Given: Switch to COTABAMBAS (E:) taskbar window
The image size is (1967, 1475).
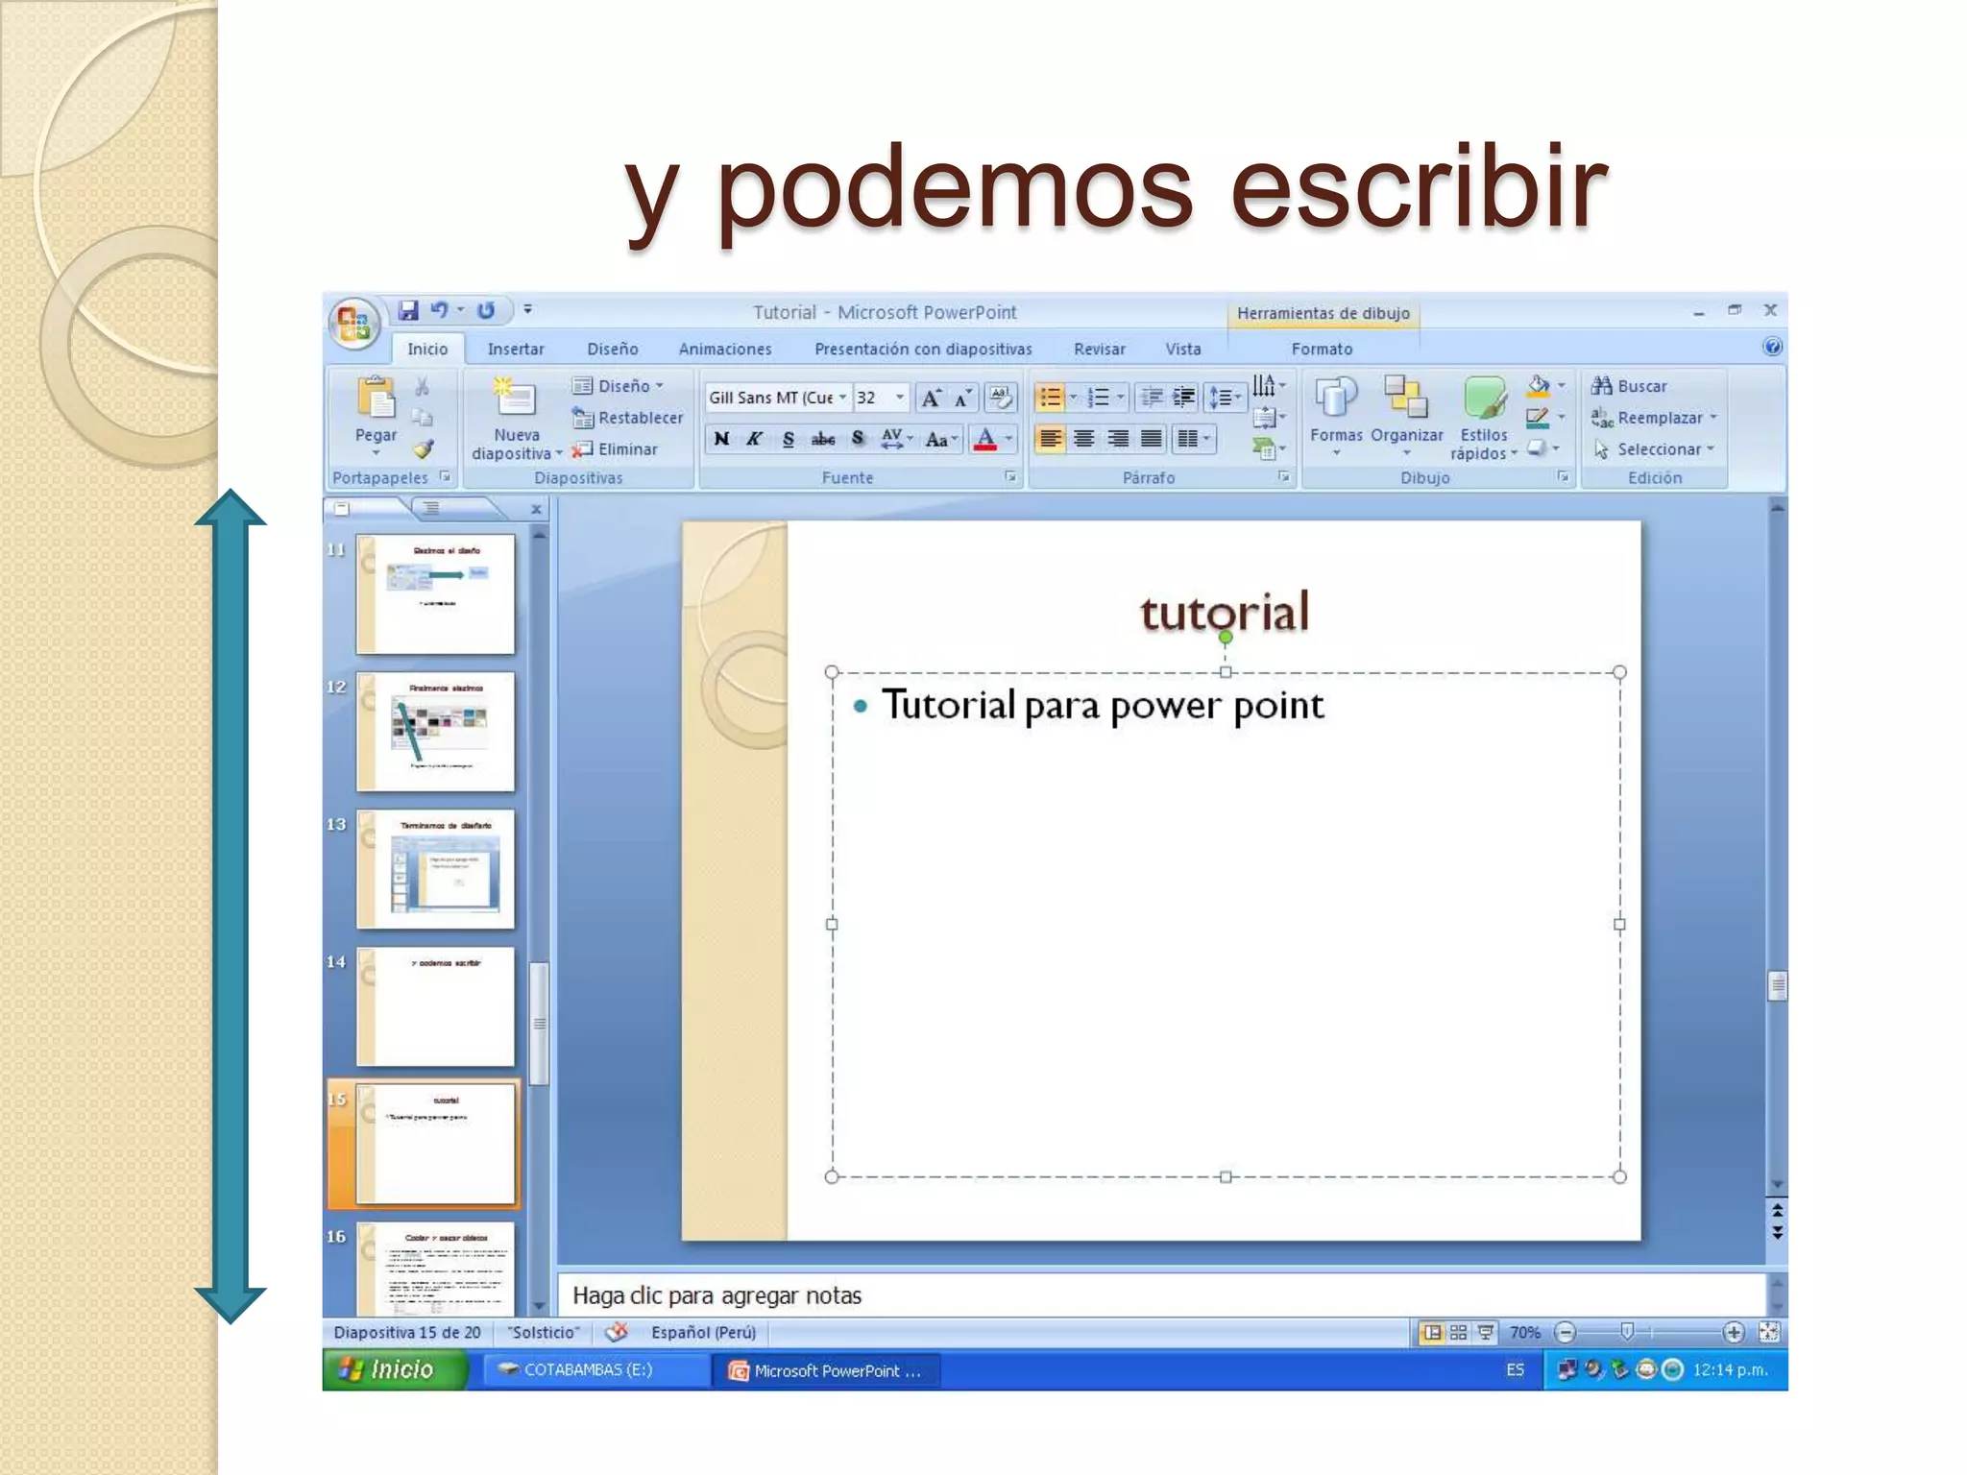Looking at the screenshot, I should (596, 1369).
